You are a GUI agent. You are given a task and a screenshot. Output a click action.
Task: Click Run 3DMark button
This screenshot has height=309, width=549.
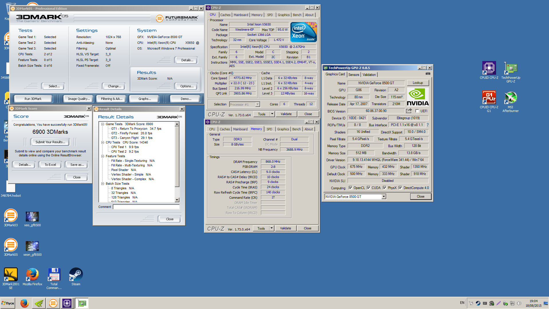[33, 99]
